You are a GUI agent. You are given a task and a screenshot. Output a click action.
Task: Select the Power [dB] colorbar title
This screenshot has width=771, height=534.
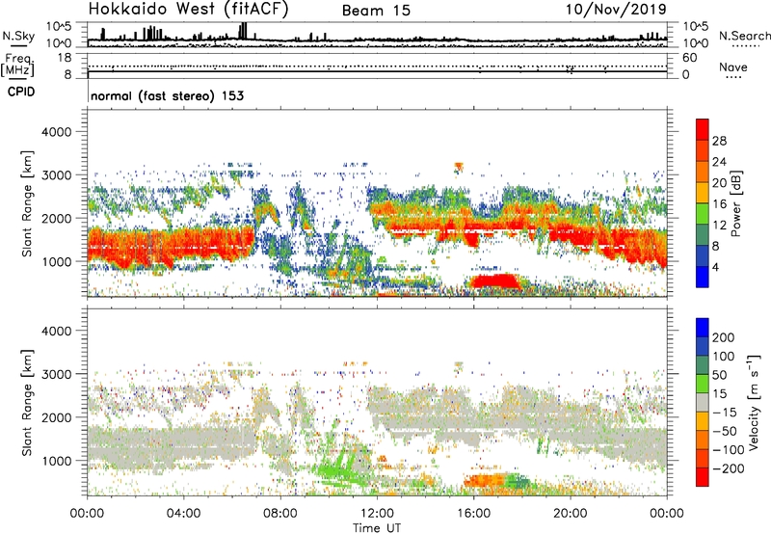point(736,203)
